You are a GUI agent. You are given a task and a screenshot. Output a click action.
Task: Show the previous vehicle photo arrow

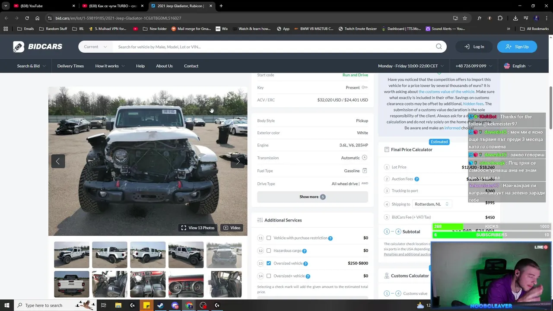(x=58, y=161)
